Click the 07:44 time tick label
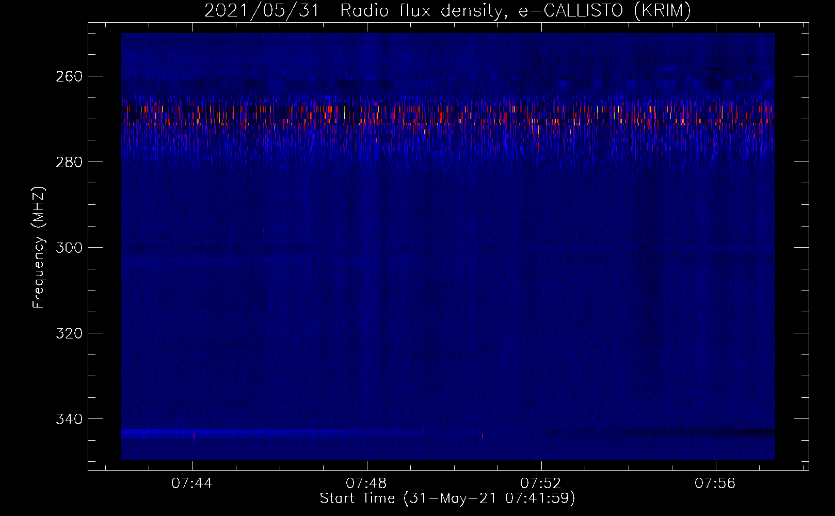The image size is (835, 516). [192, 483]
